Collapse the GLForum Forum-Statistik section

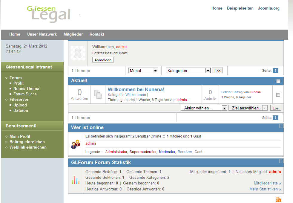click(x=281, y=161)
